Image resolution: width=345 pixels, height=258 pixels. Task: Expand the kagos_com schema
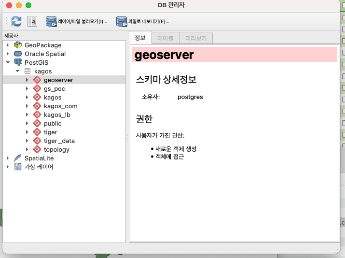tap(27, 106)
